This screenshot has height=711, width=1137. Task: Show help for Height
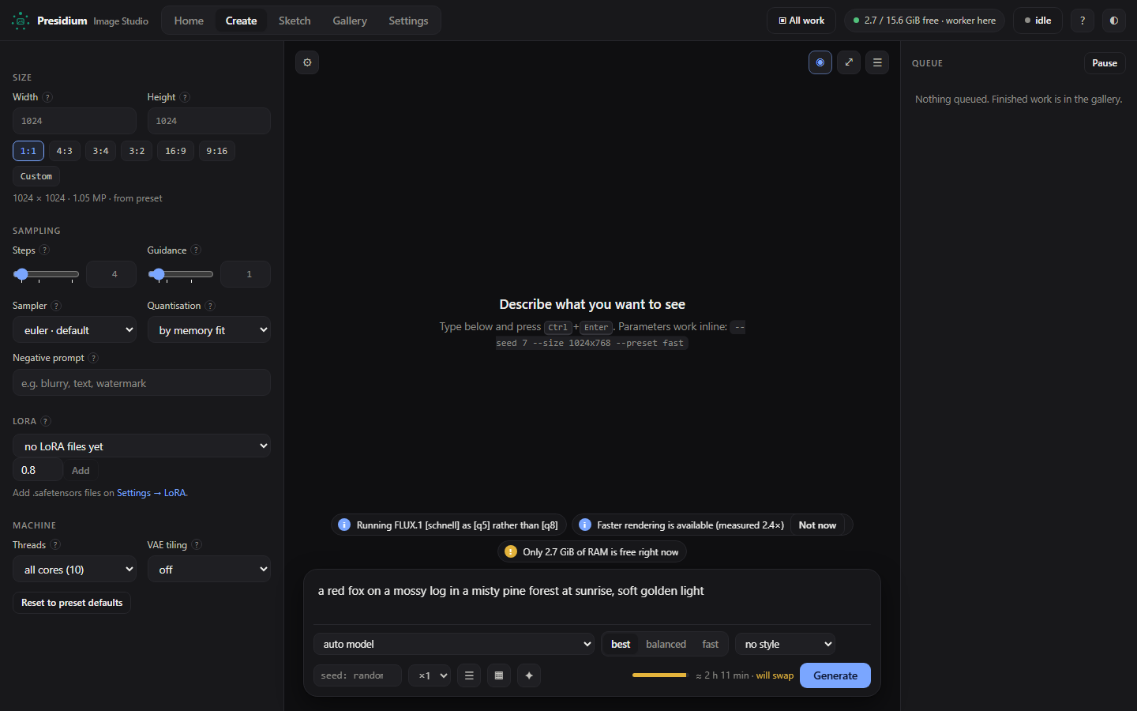[185, 97]
